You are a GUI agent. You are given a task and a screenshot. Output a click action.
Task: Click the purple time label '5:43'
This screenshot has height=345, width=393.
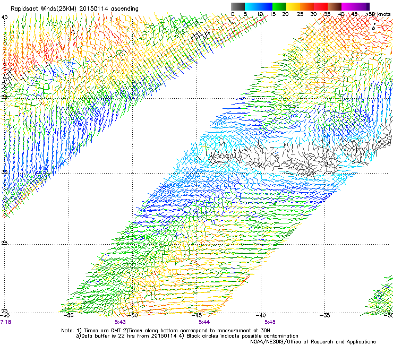tap(121, 322)
